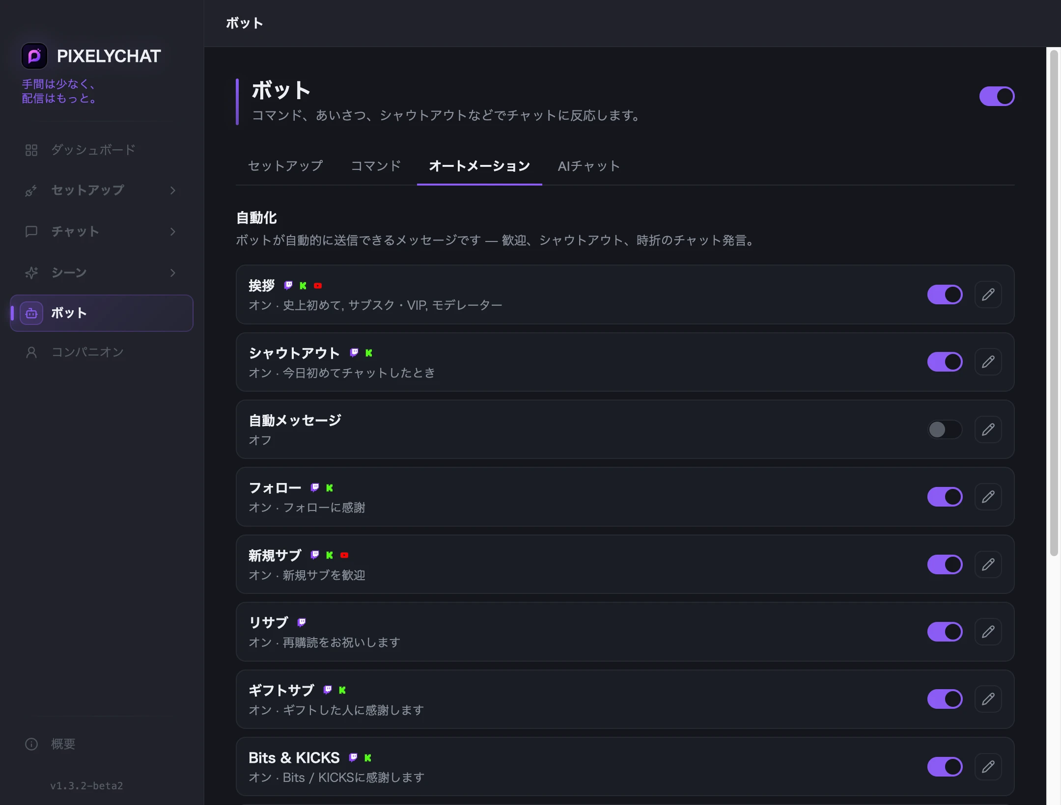Click the 自動メッセージ automation title
Screen dimensions: 1061x805
[295, 420]
